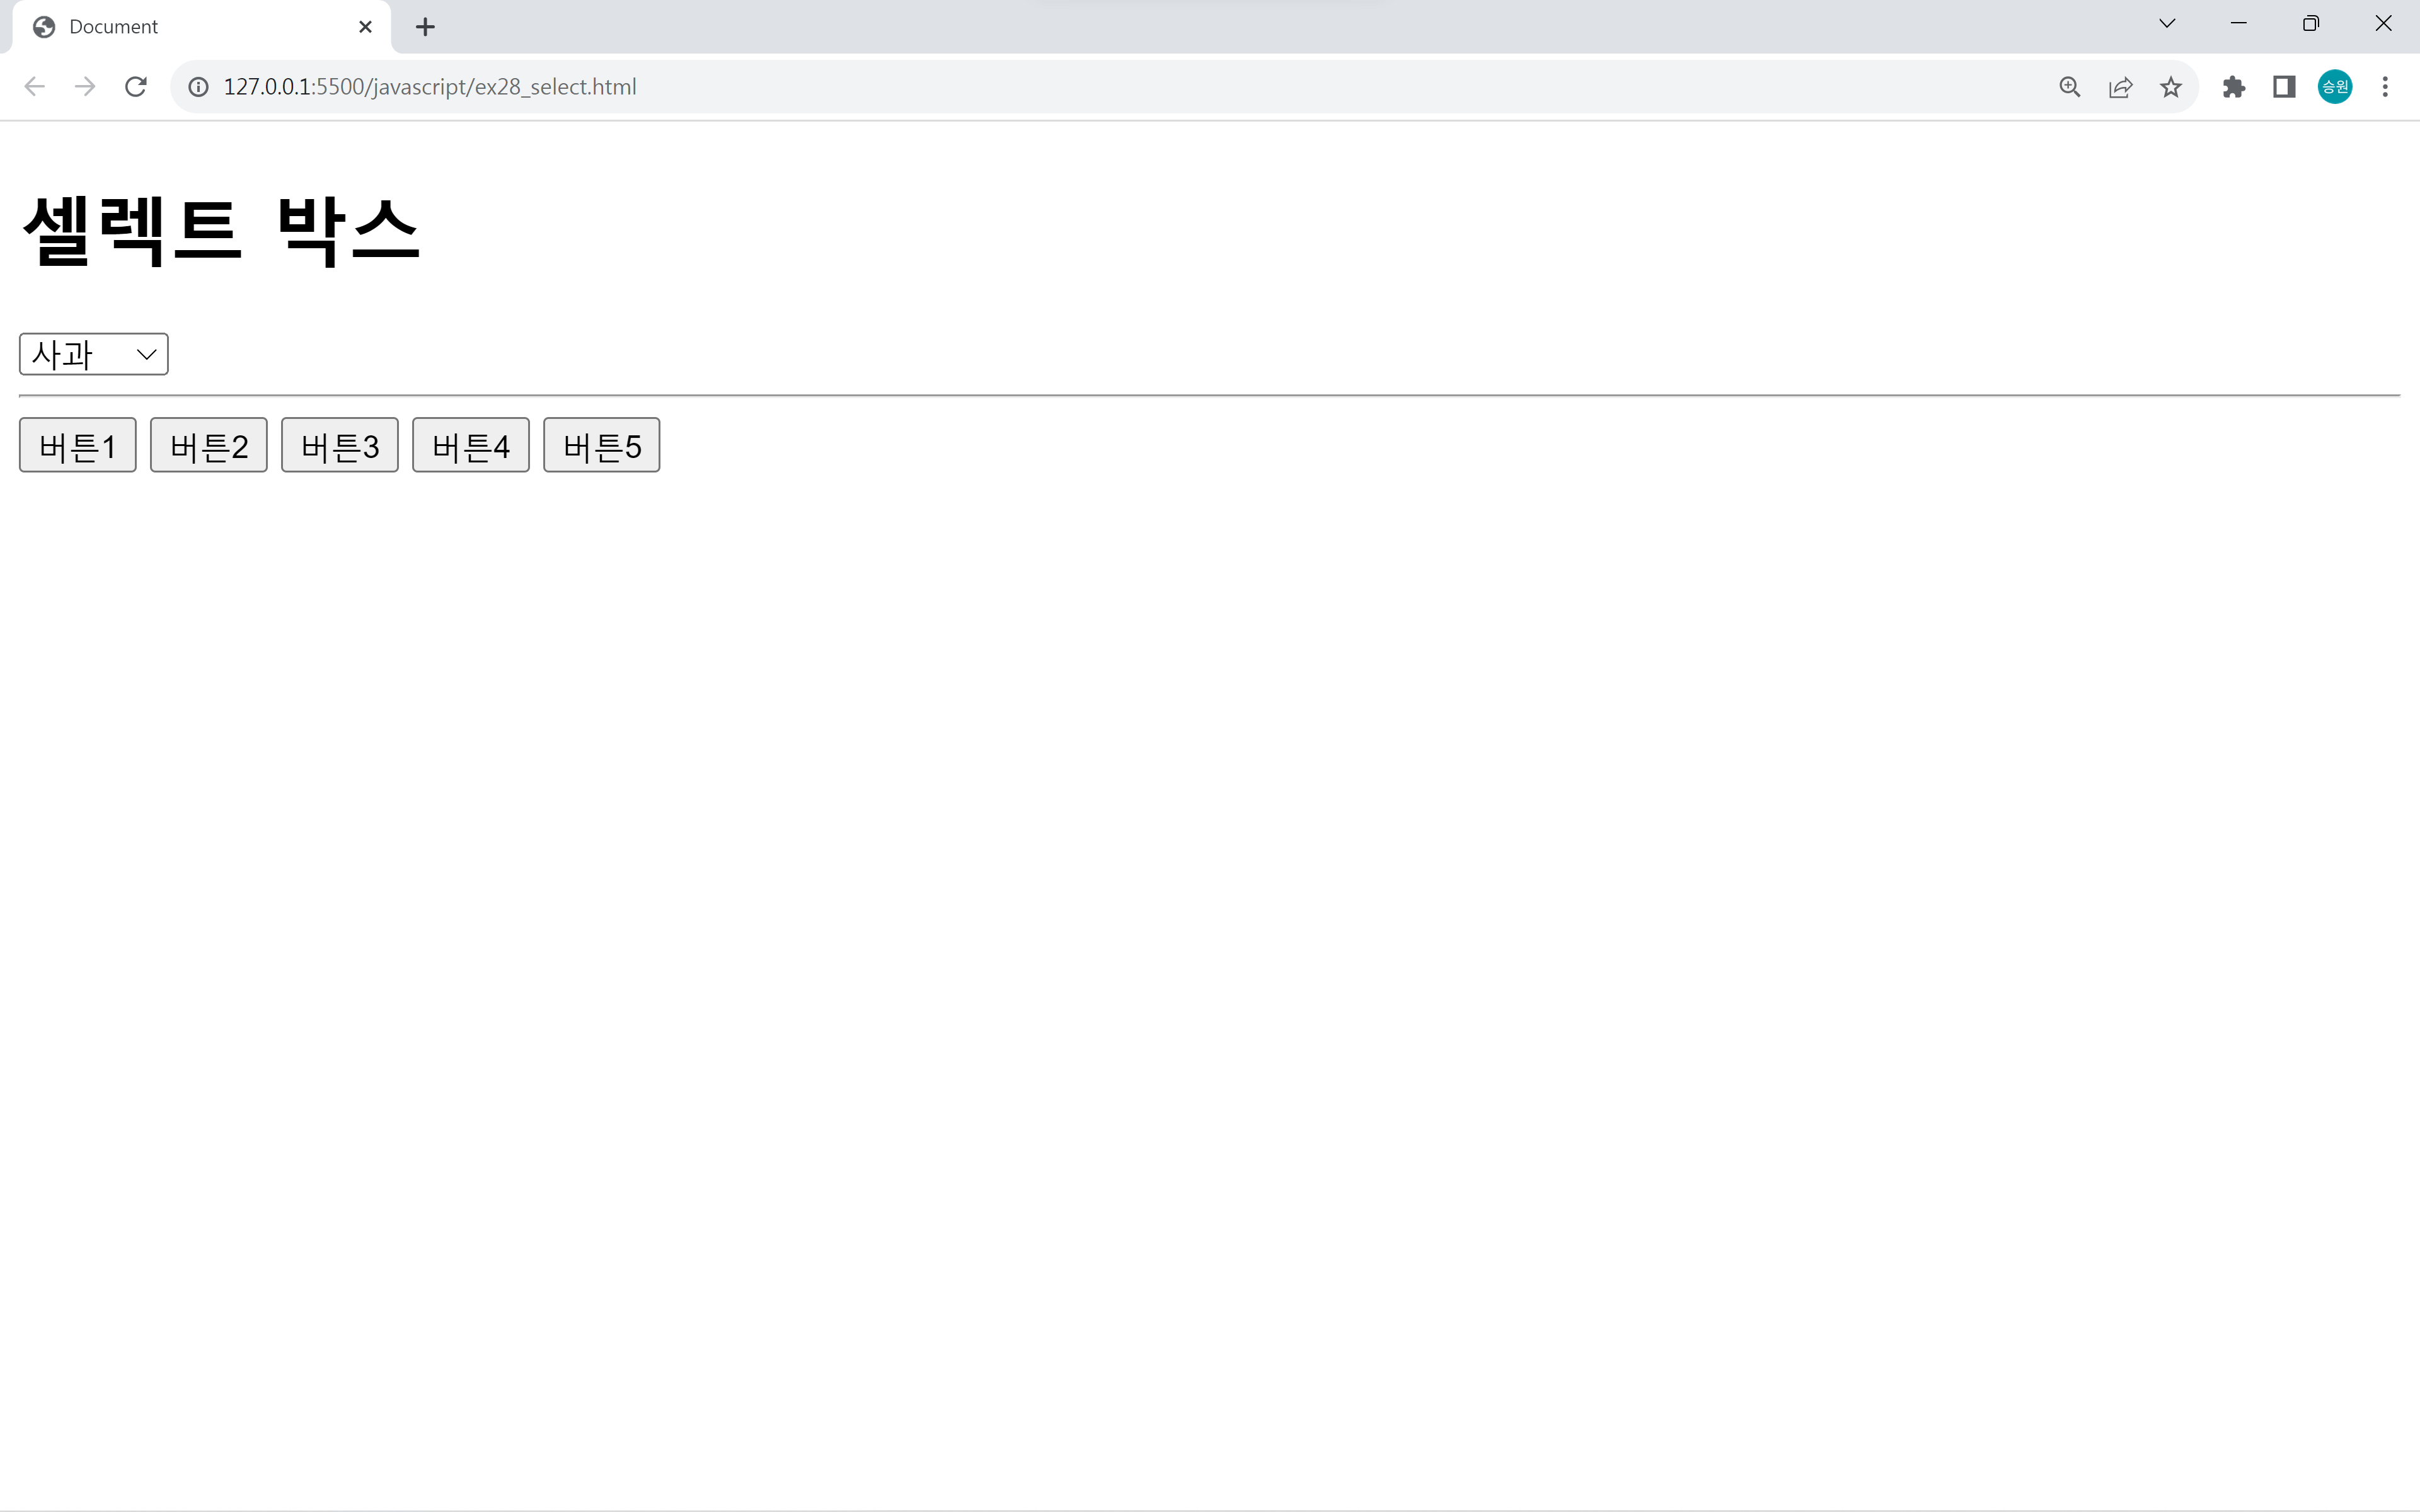The width and height of the screenshot is (2420, 1512).
Task: View site information icon in address bar
Action: tap(199, 87)
